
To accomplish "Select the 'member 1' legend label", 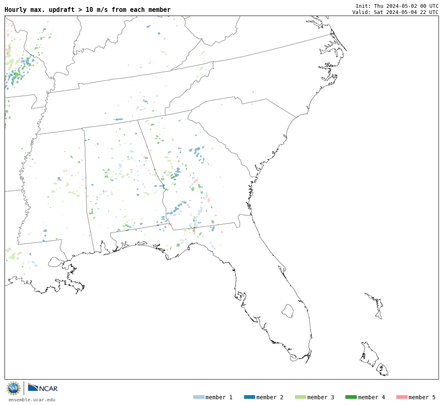I will [219, 397].
